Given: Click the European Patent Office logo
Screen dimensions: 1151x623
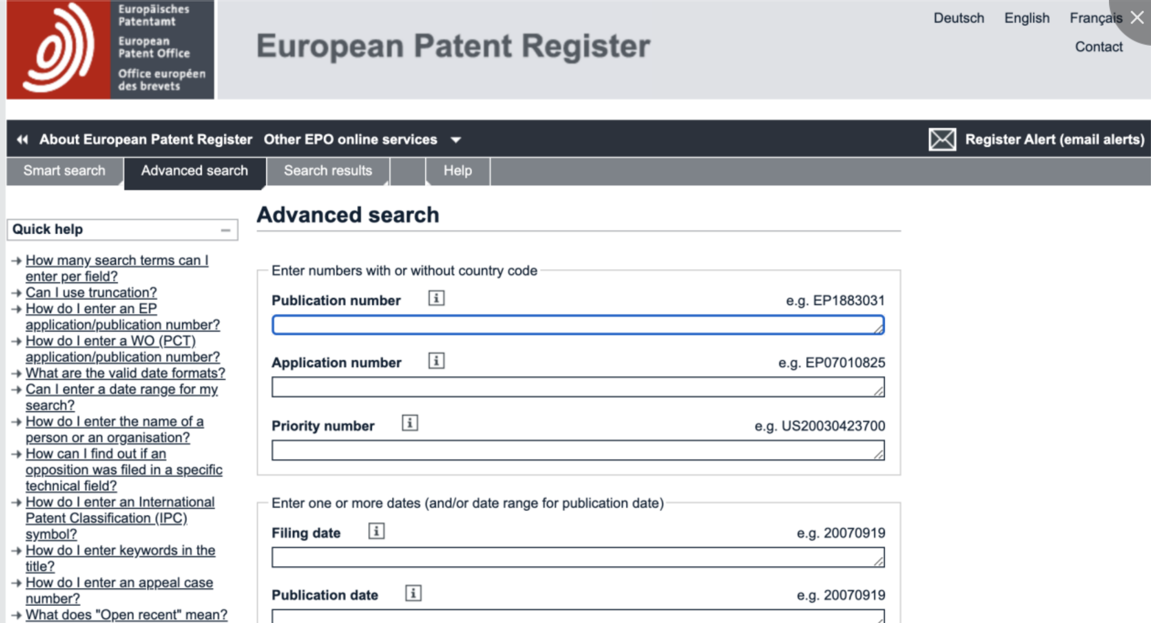Looking at the screenshot, I should (x=110, y=49).
